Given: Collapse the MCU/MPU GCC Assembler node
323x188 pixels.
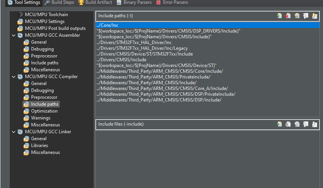Looking at the screenshot, I should [x=14, y=35].
